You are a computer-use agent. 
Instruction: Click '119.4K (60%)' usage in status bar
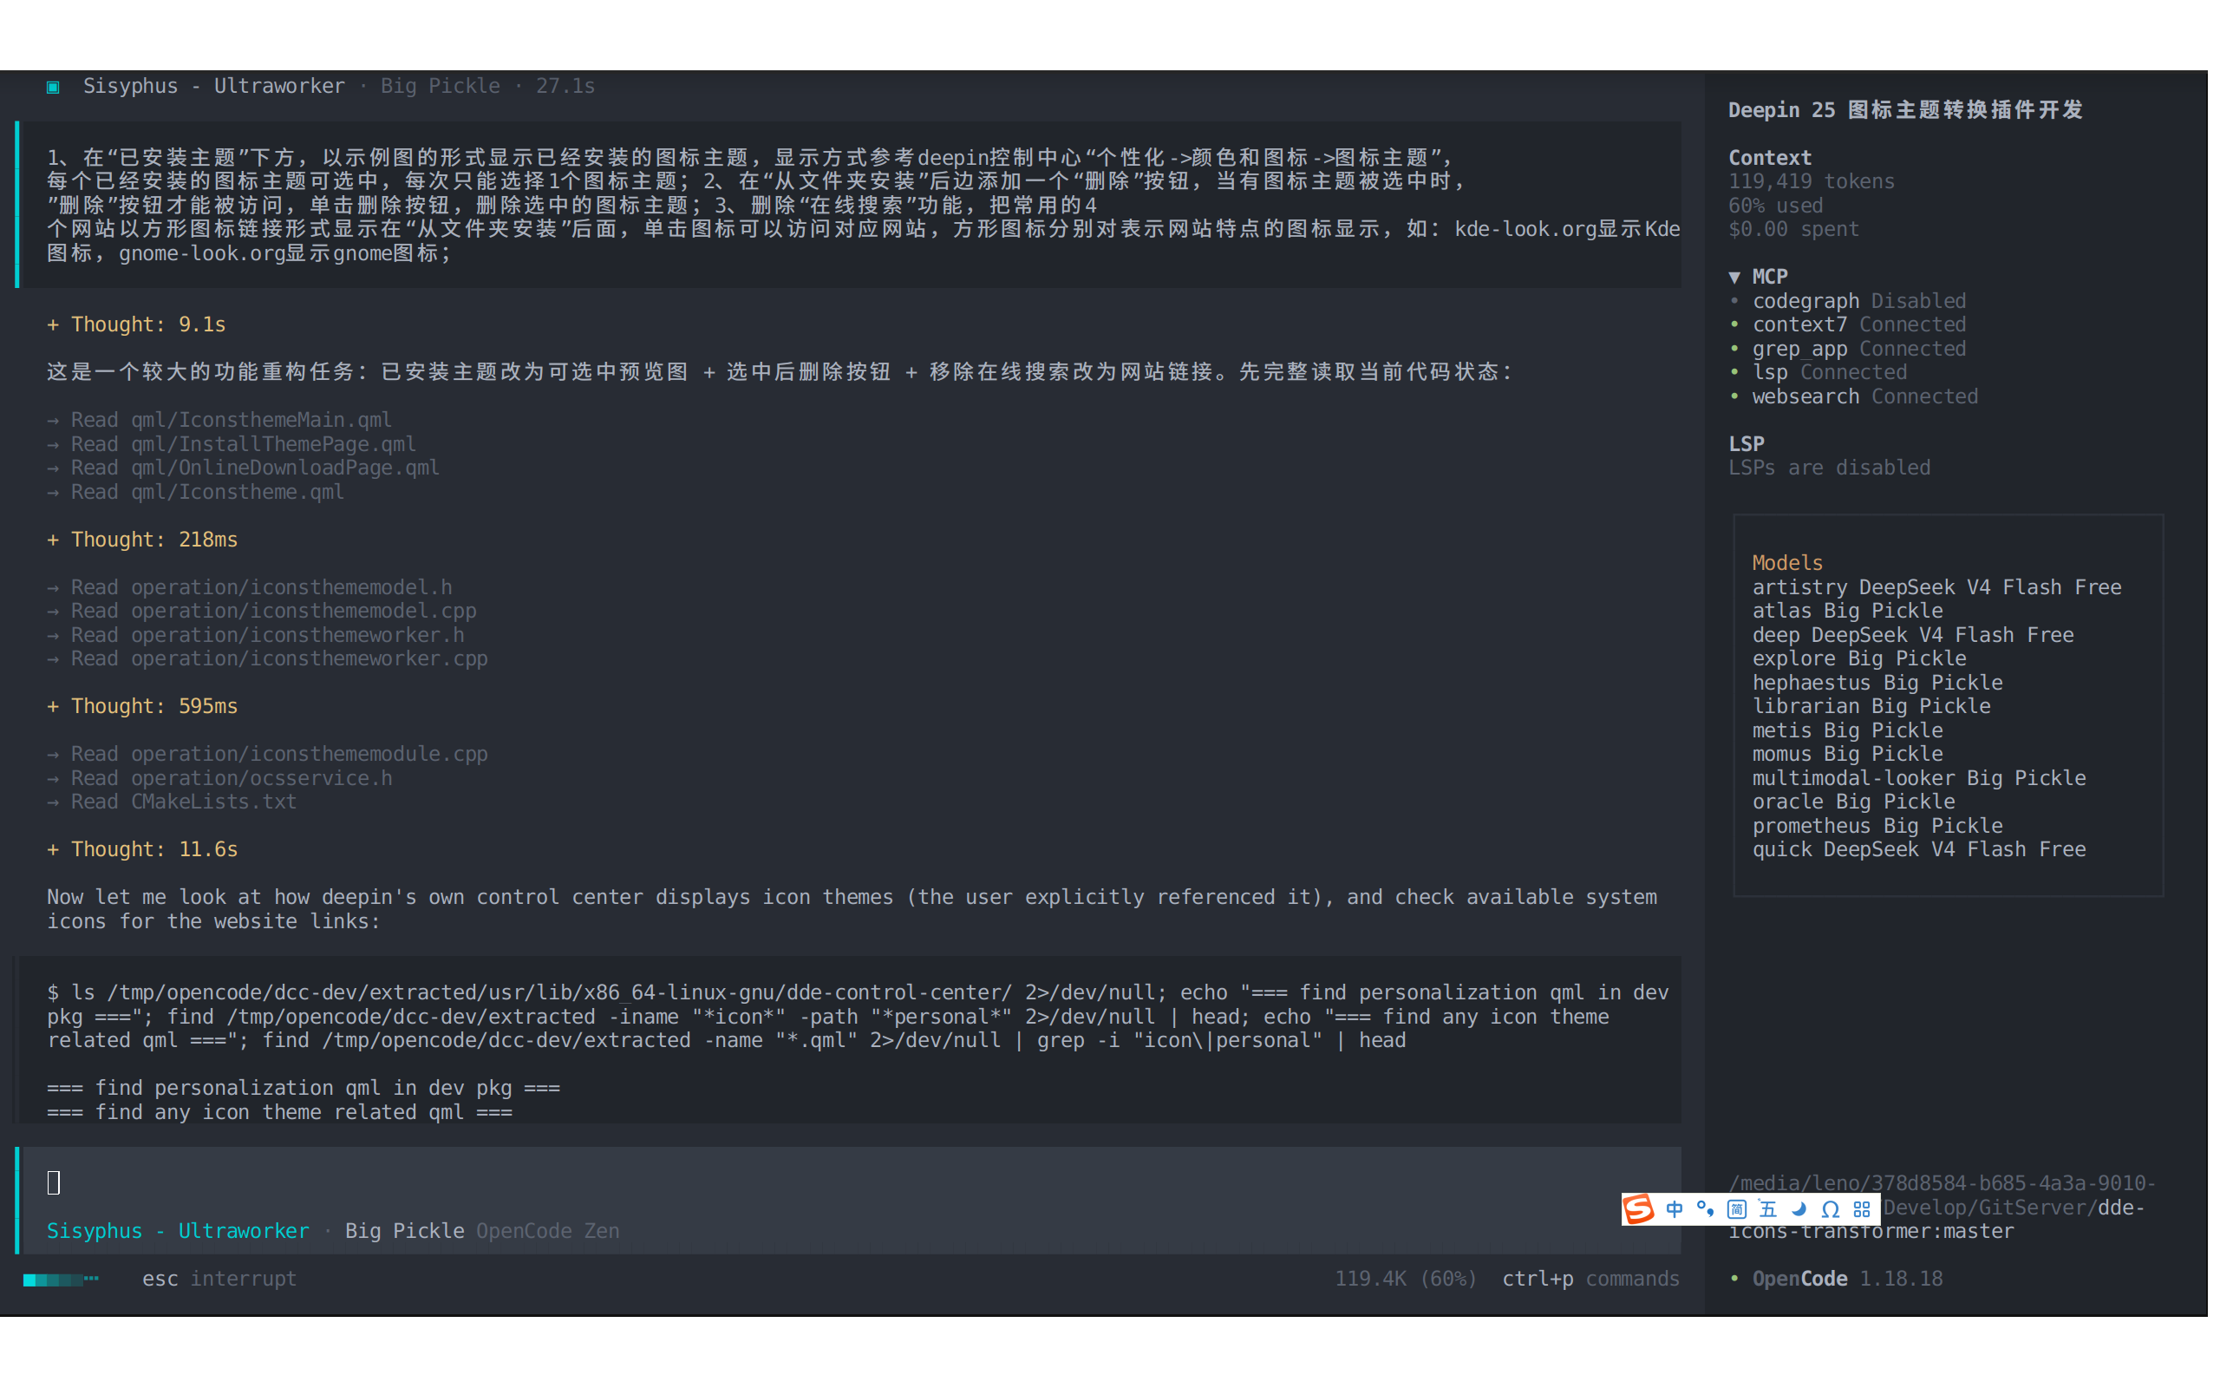[1406, 1278]
